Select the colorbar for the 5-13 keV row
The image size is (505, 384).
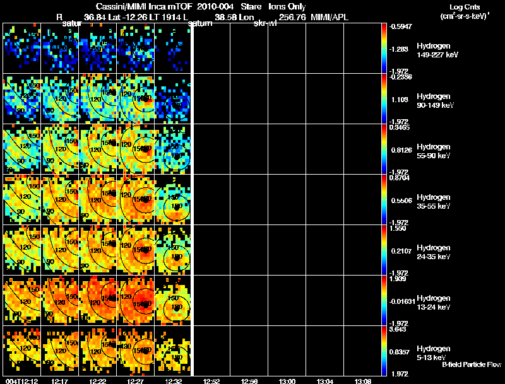click(384, 351)
